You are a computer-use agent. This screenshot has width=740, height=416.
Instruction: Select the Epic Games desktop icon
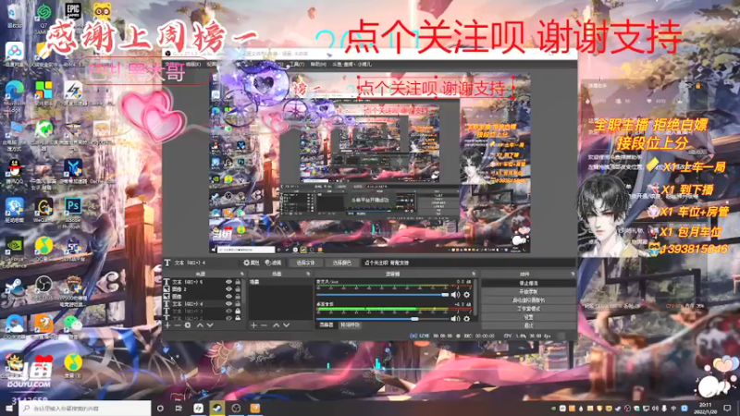(x=73, y=12)
